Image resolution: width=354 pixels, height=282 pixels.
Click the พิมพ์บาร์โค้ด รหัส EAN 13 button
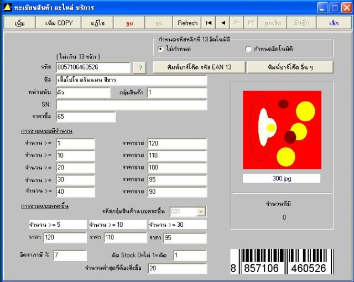[199, 67]
